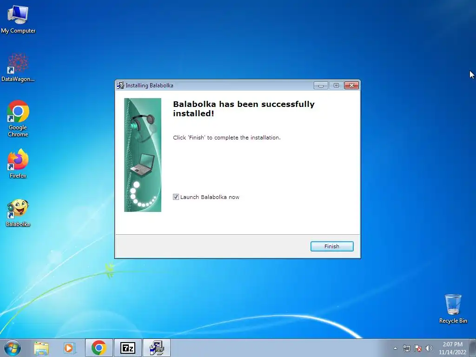Screen dimensions: 476x357
Task: Open the Action Center flag icon
Action: tap(418, 348)
